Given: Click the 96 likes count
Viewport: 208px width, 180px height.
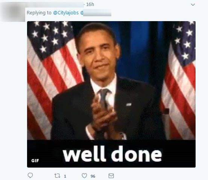Looking at the screenshot, I should point(93,176).
